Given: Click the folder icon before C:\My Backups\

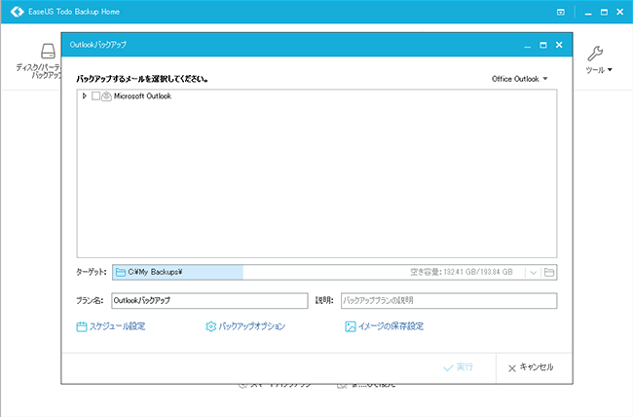Looking at the screenshot, I should click(x=121, y=273).
